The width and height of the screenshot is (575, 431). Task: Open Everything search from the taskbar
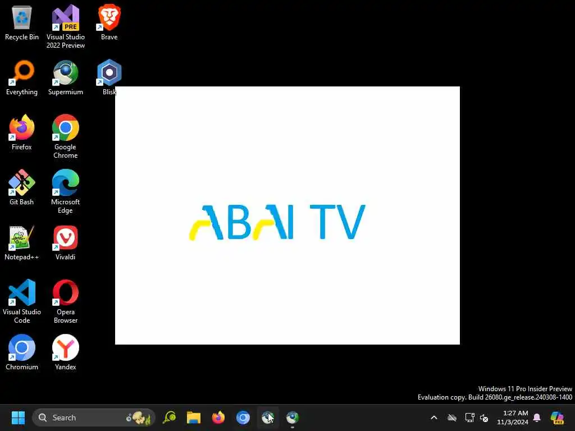pos(170,418)
